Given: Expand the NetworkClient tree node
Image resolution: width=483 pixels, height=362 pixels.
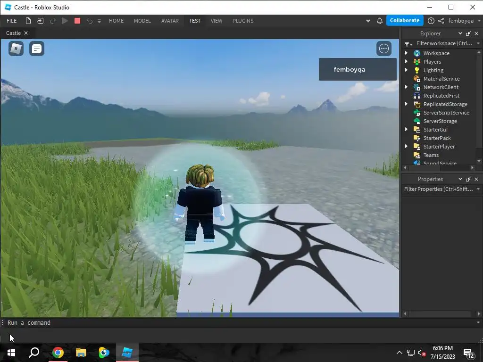Looking at the screenshot, I should (x=406, y=87).
